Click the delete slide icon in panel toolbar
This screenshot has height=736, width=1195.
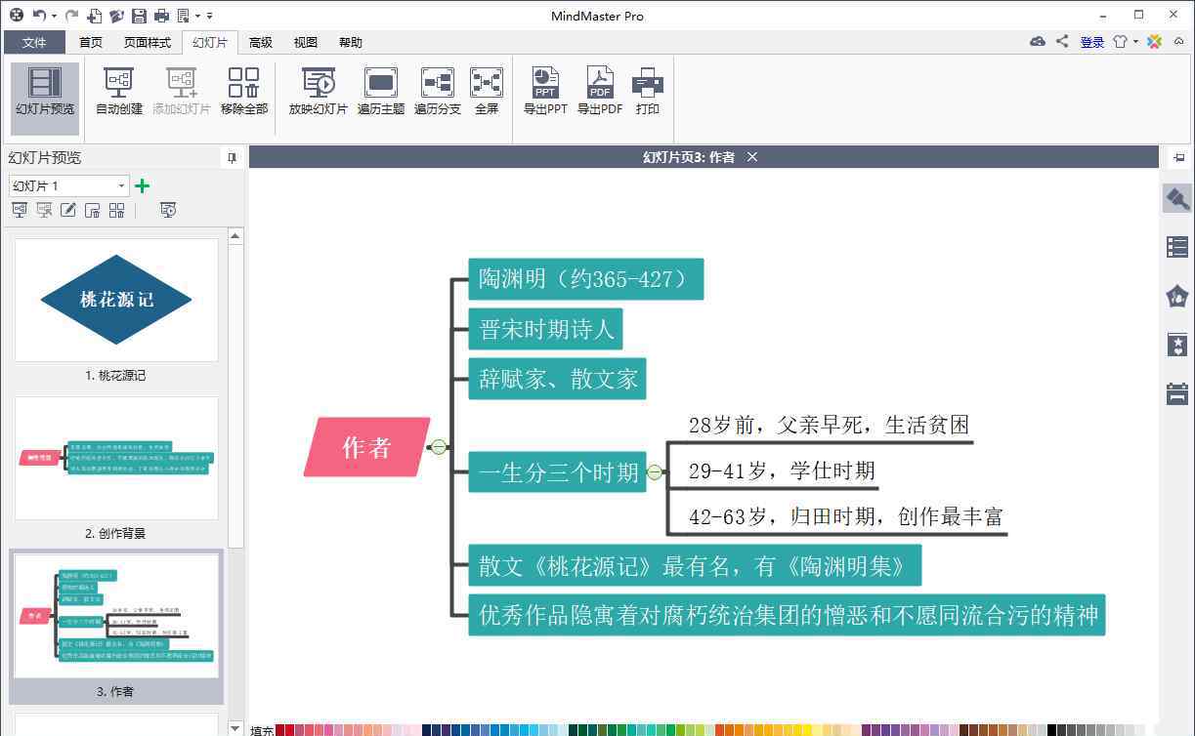(x=93, y=210)
